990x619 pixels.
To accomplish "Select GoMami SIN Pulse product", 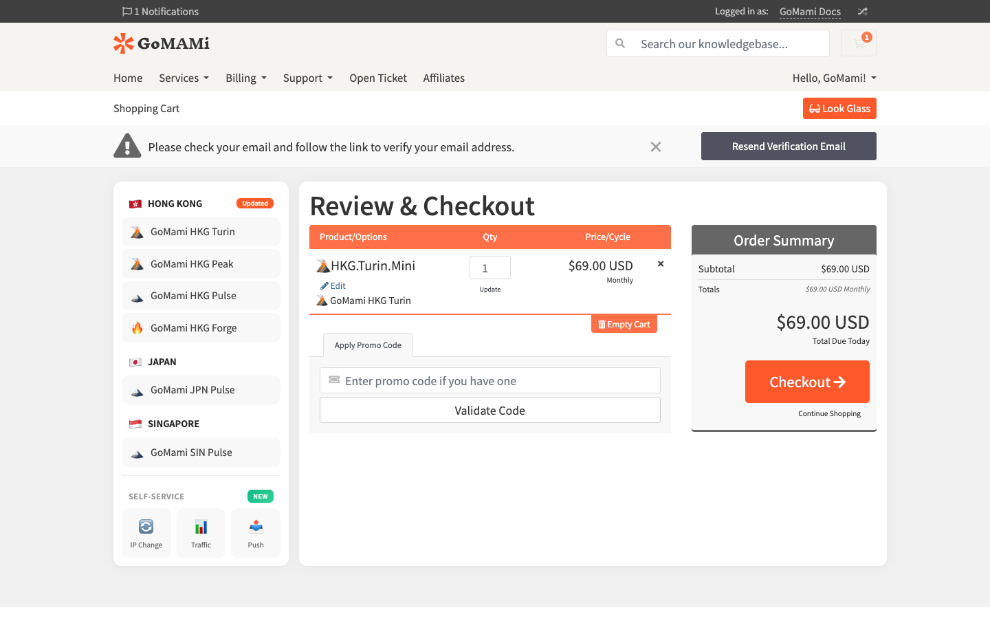I will (201, 453).
